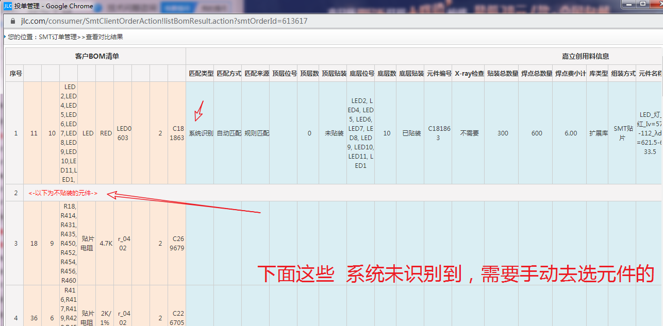Screen dimensions: 663x326
Task: Click the 匹配类型 column header
Action: tap(201, 74)
